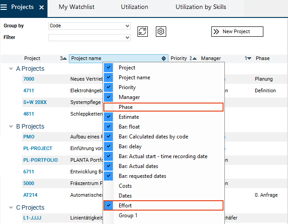Click sort arrows in Project name header
Viewport: 288px width, 224px height.
(163, 59)
